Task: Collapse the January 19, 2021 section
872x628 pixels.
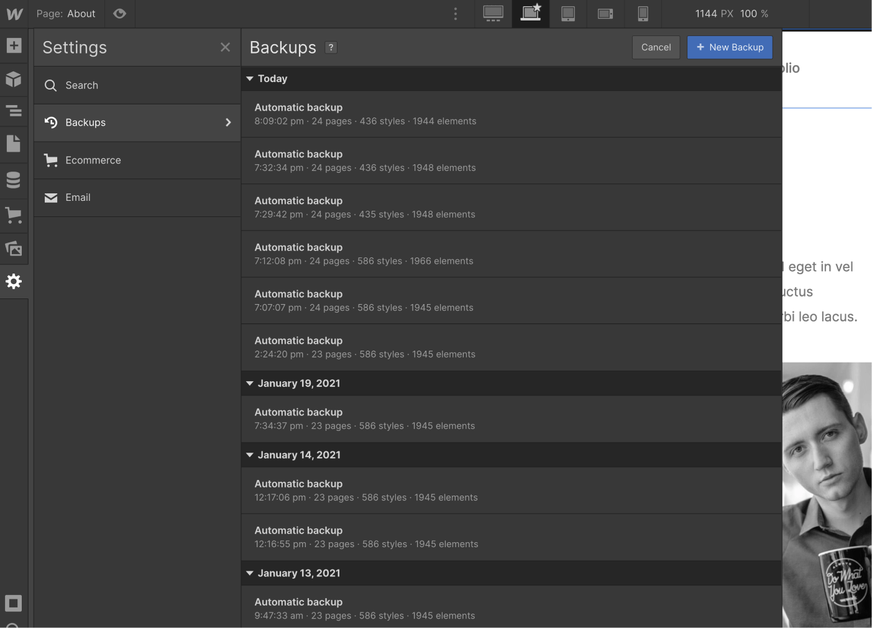Action: click(x=249, y=383)
